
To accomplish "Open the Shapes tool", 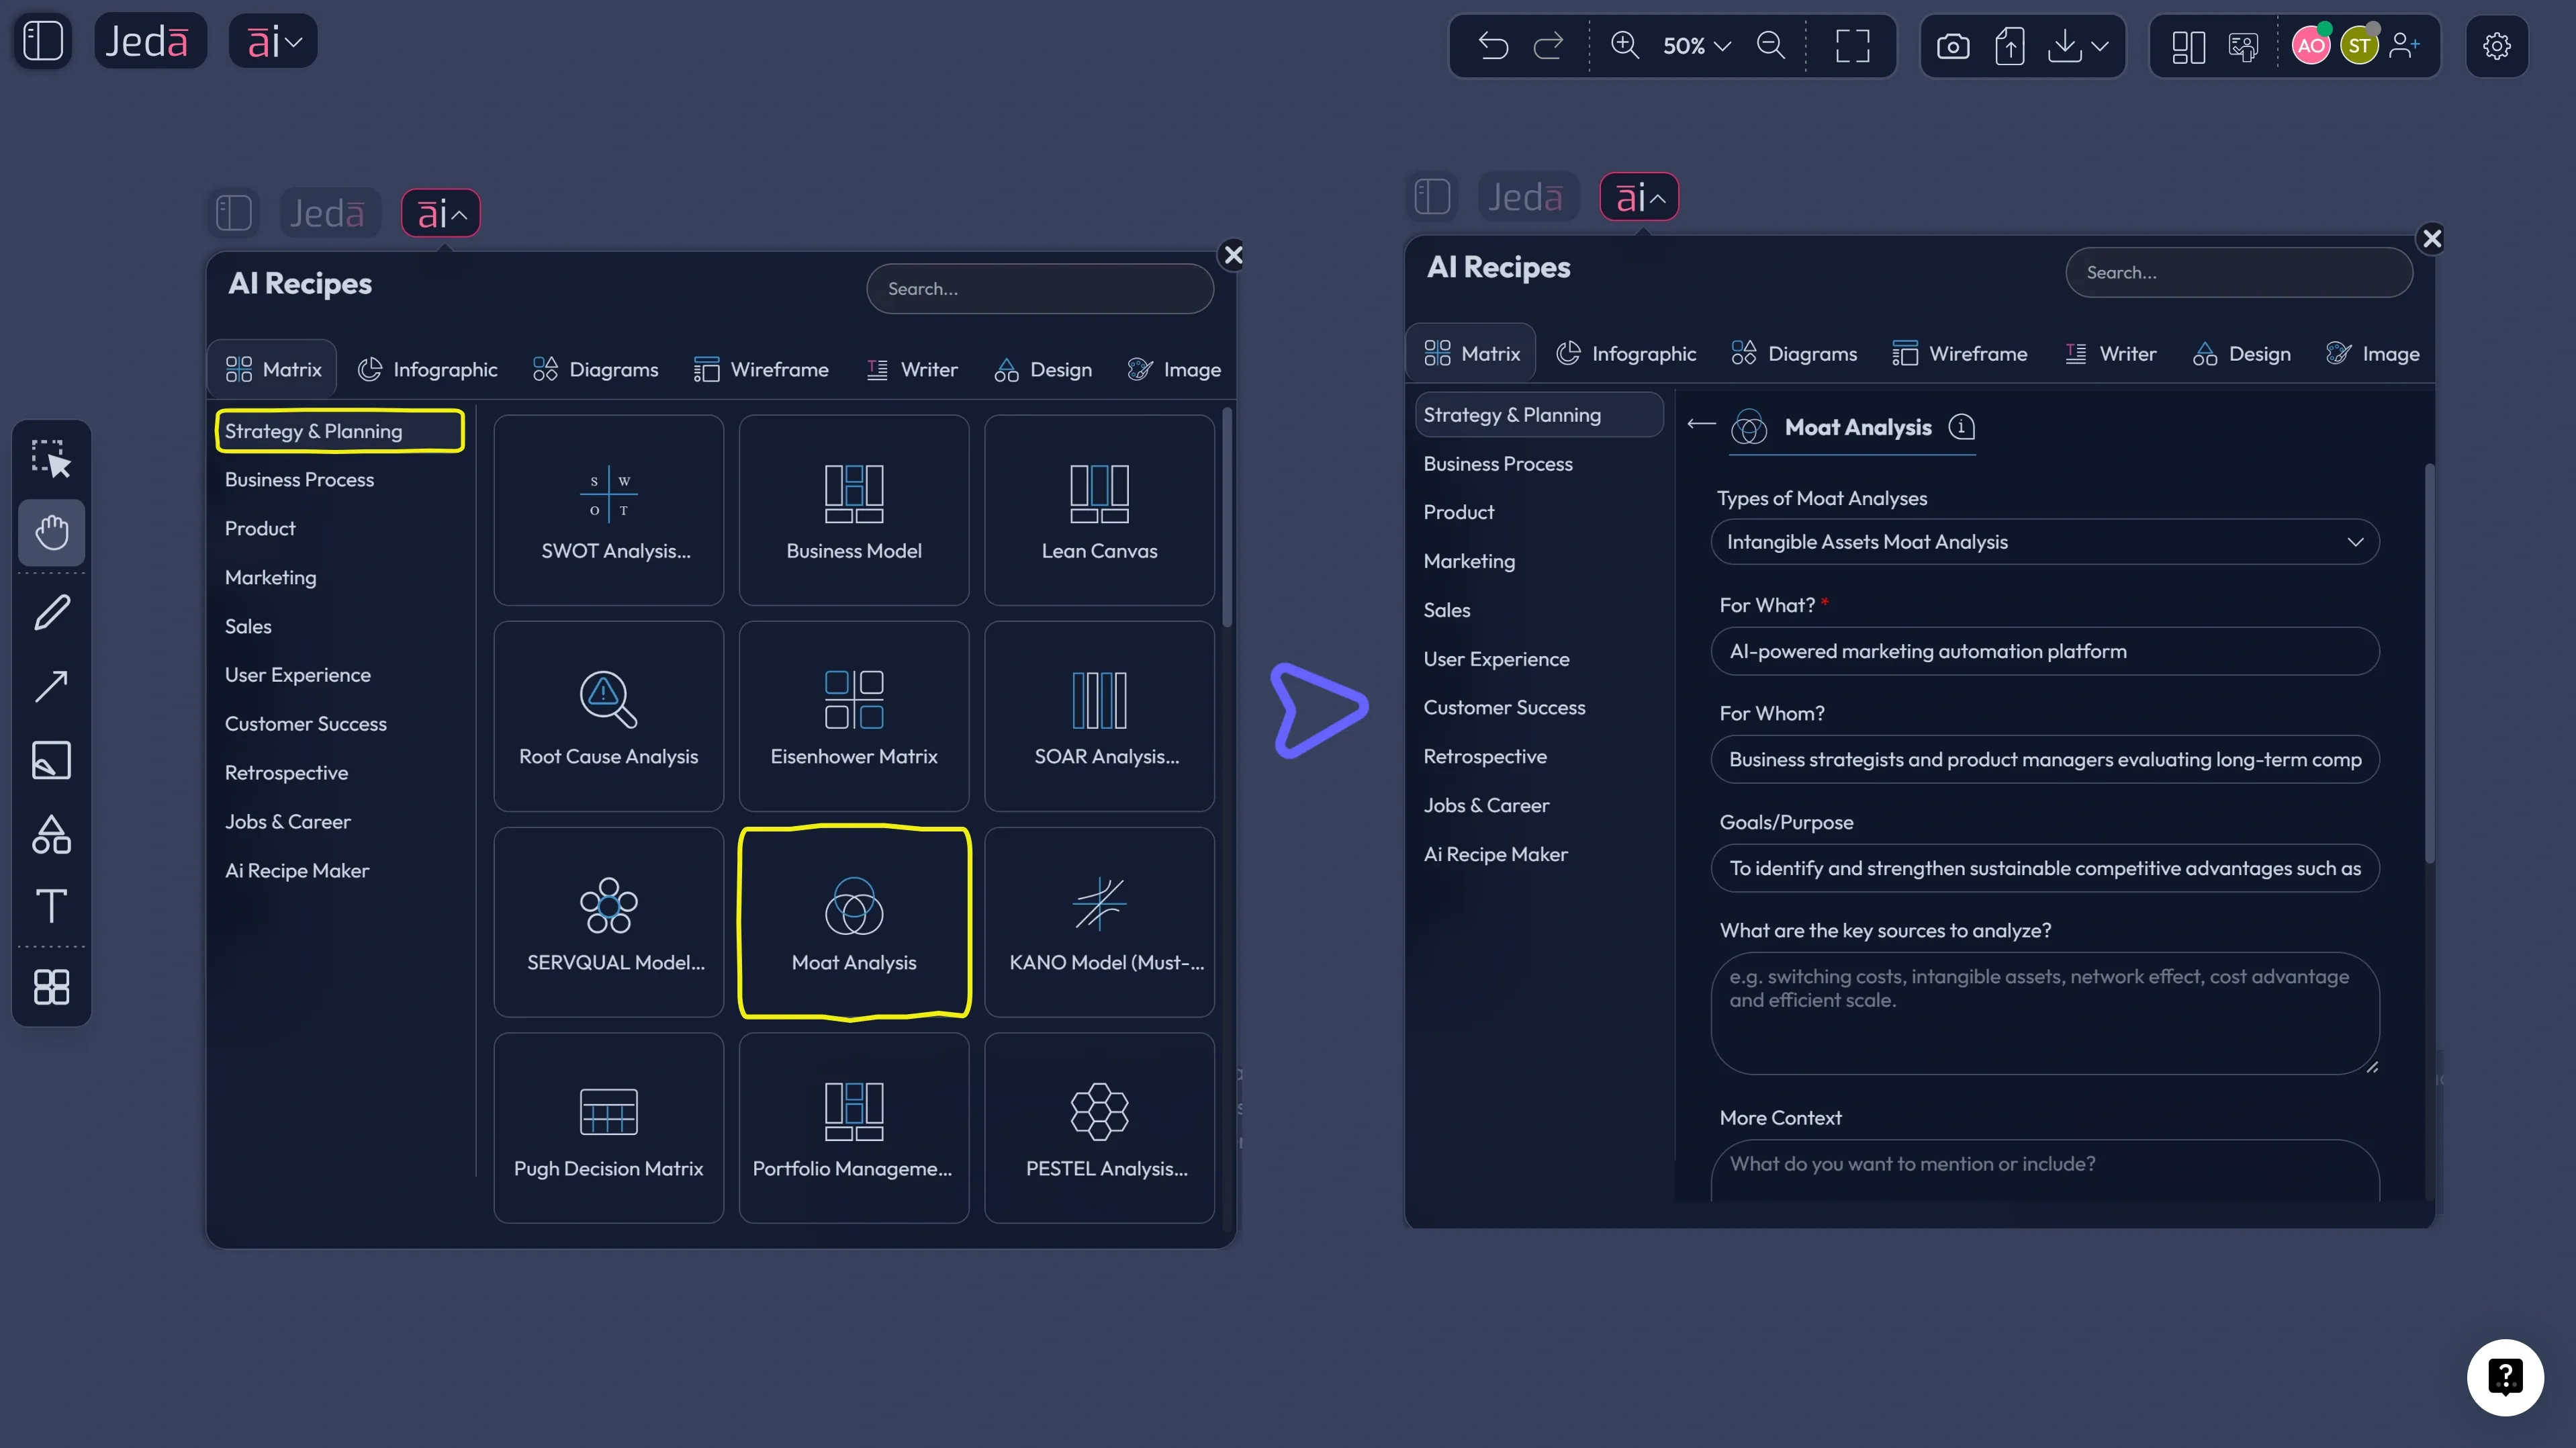I will [51, 834].
